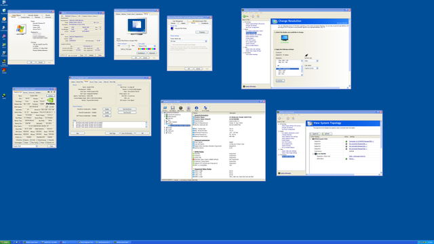434x244 pixels.
Task: Click Back arrow in View System Topology window
Action: 279,118
